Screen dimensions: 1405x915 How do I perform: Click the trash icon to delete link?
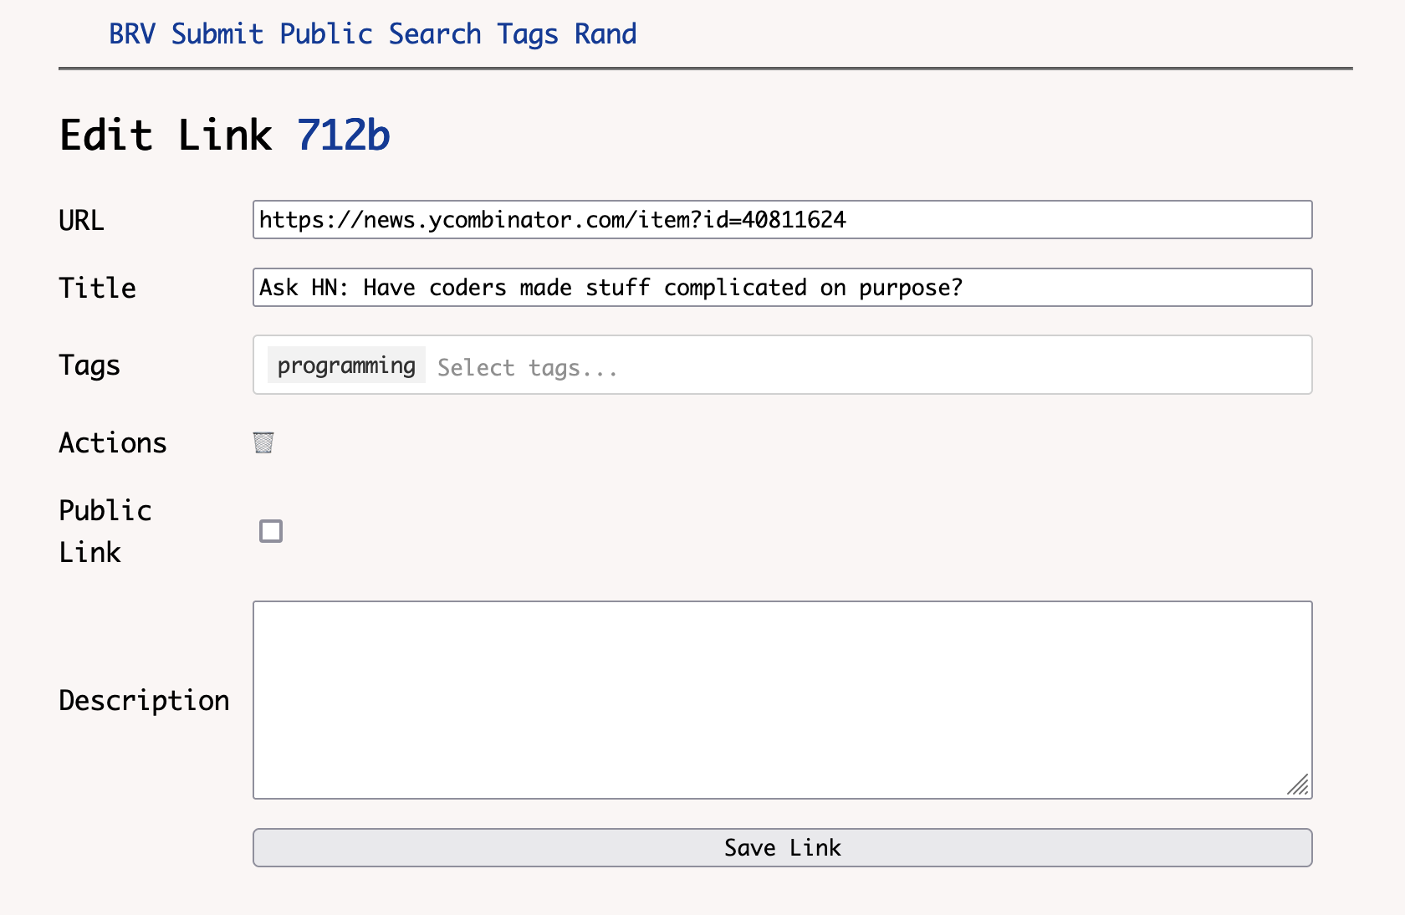click(x=263, y=442)
